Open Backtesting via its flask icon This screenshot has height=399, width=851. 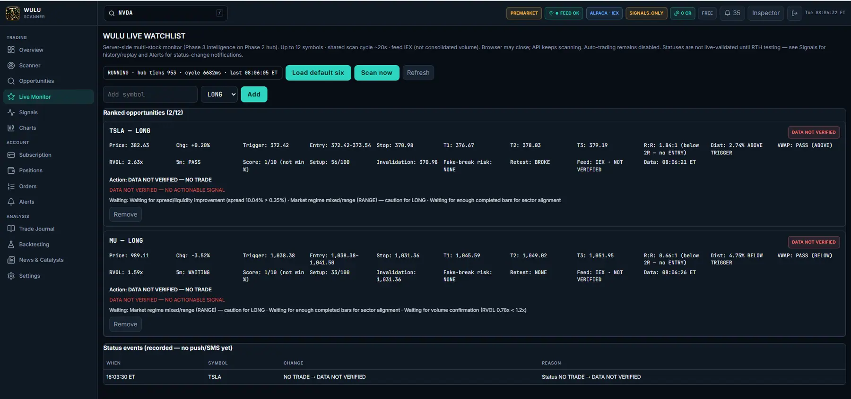coord(11,245)
